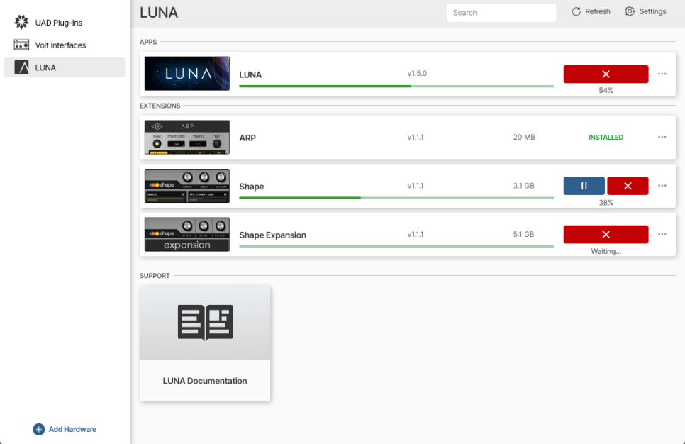Click the ARP extension name

[x=247, y=138]
